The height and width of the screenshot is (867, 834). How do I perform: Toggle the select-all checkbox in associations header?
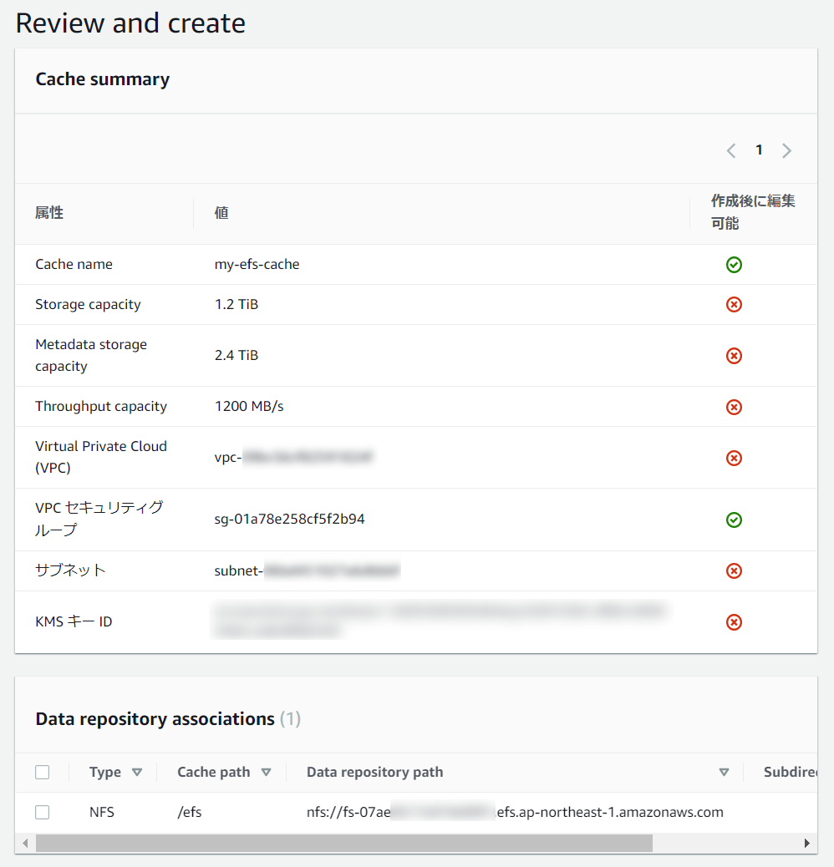point(42,772)
